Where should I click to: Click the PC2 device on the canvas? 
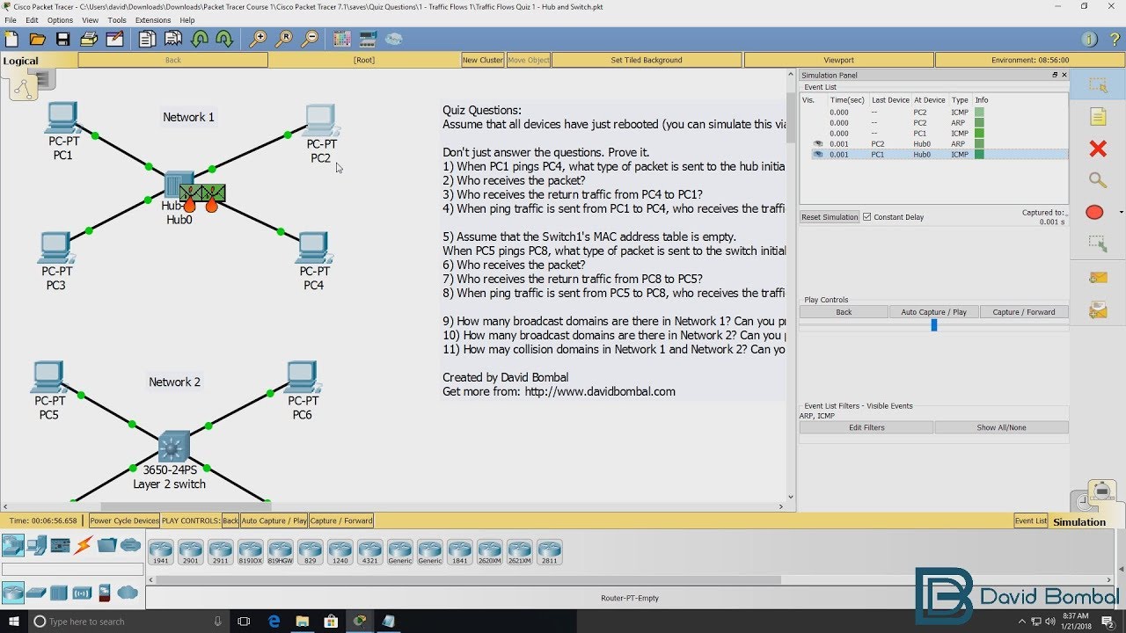tap(321, 120)
